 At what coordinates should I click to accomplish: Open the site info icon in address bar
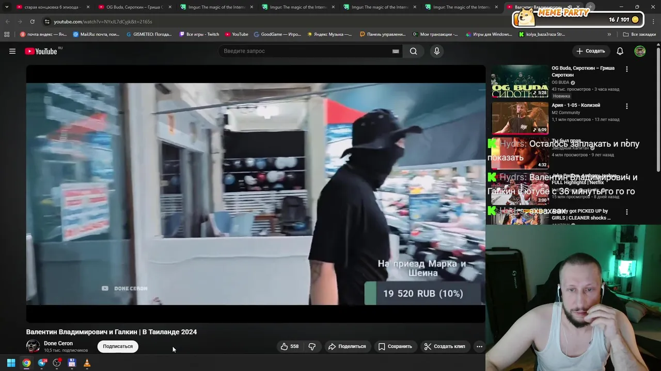[47, 22]
